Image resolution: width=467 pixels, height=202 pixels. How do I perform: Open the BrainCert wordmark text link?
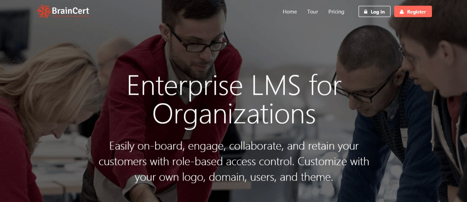tap(70, 10)
